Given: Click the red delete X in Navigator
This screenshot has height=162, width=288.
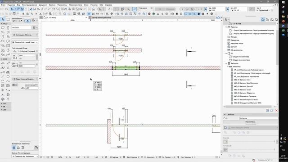Looking at the screenshot, I should [x=276, y=110].
